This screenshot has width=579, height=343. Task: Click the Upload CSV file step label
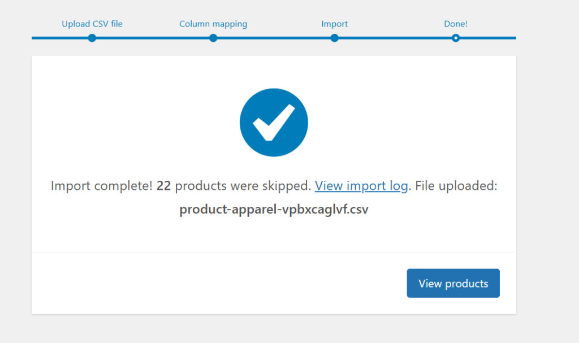[92, 24]
